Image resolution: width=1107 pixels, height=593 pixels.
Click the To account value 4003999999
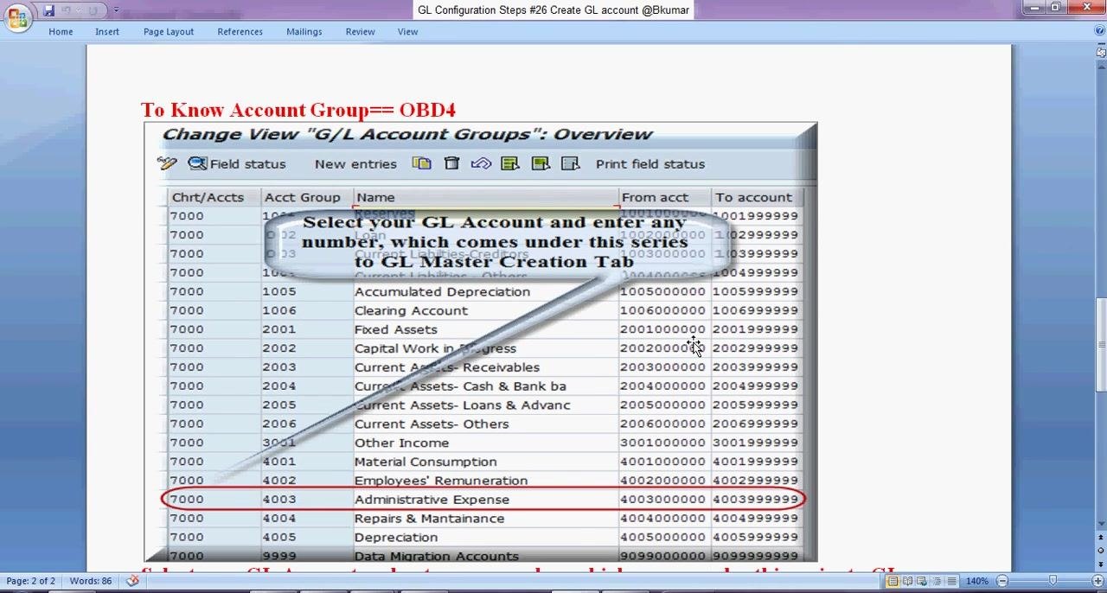[755, 500]
